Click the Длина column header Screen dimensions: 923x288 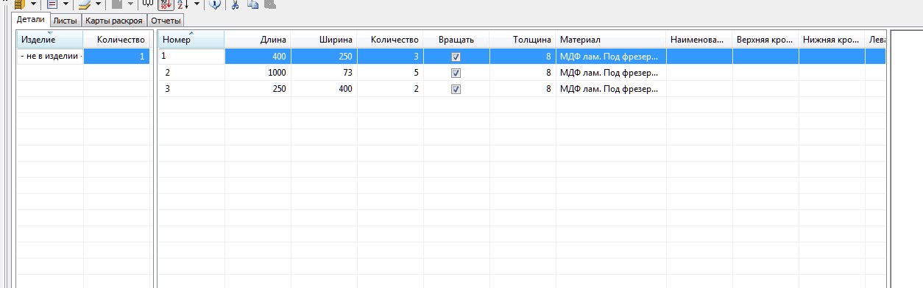coord(258,40)
